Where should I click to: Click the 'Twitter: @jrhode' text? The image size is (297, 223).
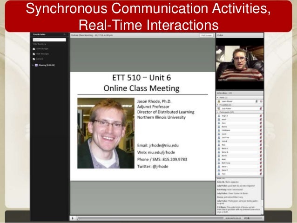tap(153, 166)
